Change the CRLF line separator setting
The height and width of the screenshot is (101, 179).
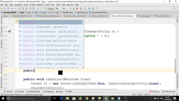pyautogui.click(x=140, y=95)
